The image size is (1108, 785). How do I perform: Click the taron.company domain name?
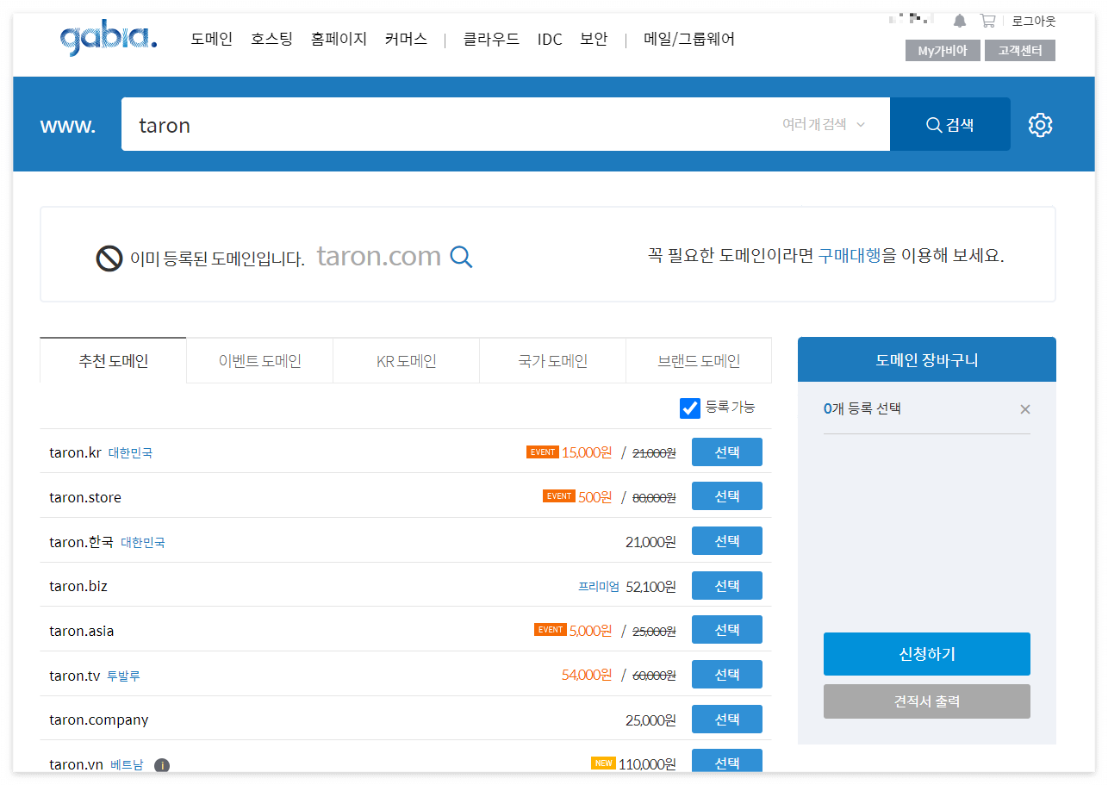coord(99,720)
